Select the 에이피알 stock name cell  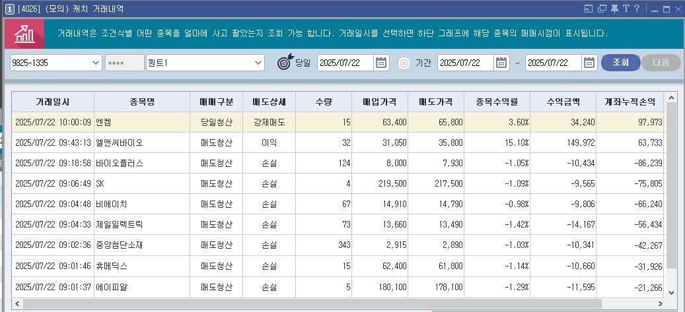pos(142,287)
